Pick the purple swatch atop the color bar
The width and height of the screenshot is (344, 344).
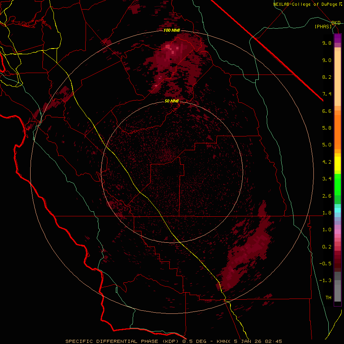[x=338, y=39]
